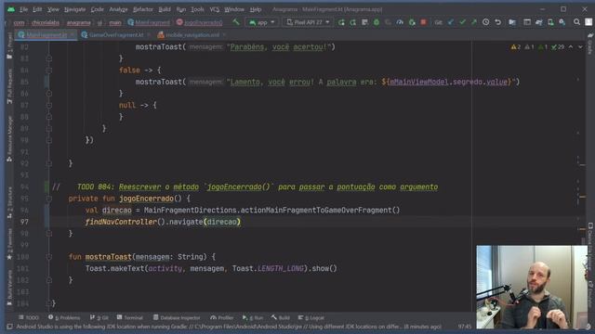
Task: Collapse the jogoEncerrado function fold at line 95
Action: tap(49, 199)
